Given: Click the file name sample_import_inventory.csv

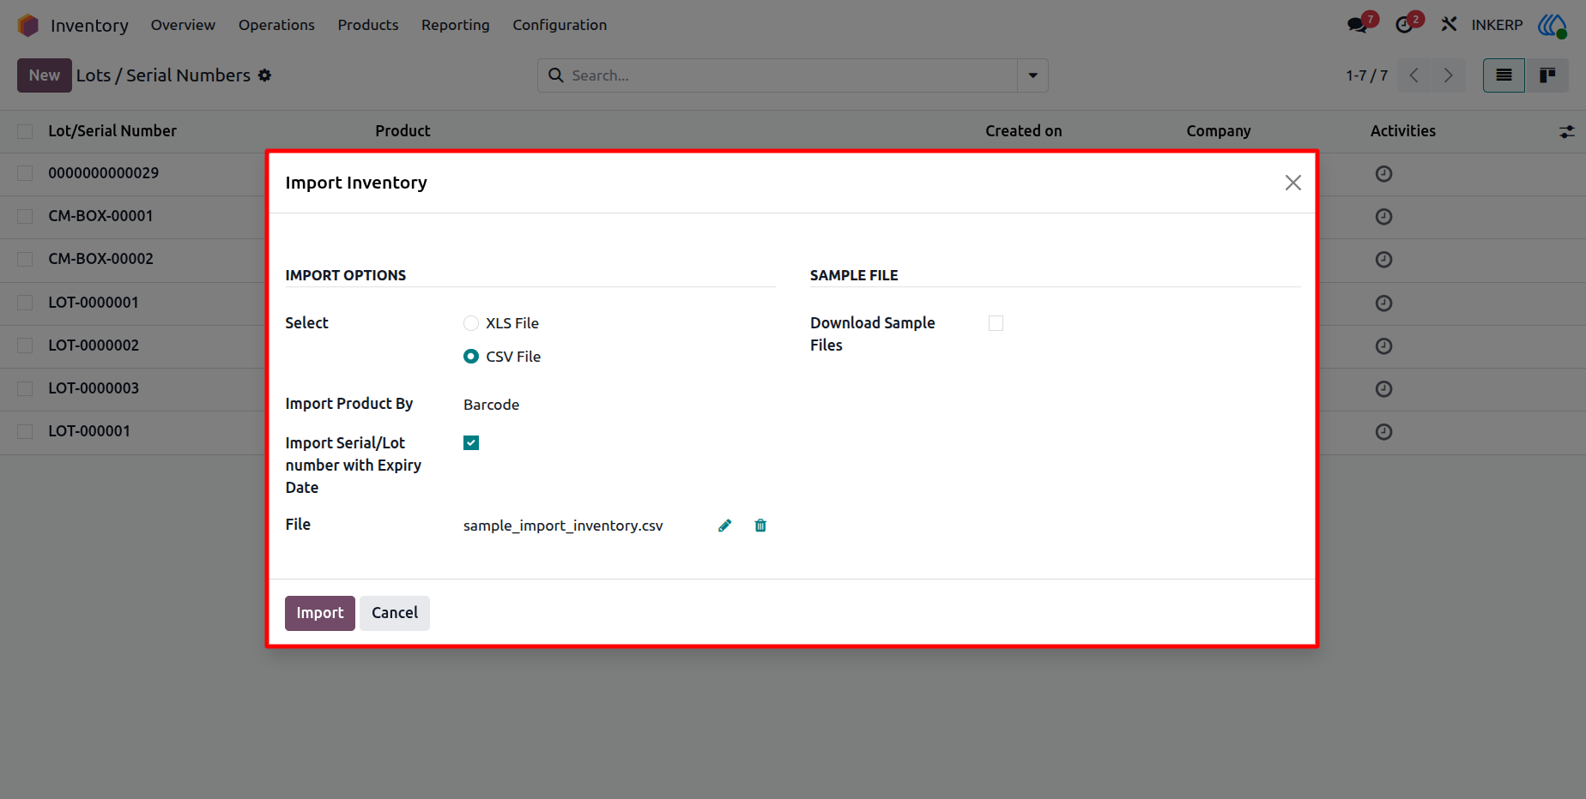Looking at the screenshot, I should coord(563,526).
